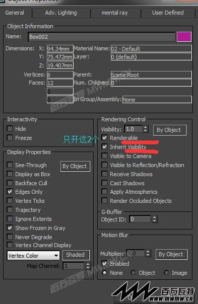Click the Map Channel value field

point(74,266)
